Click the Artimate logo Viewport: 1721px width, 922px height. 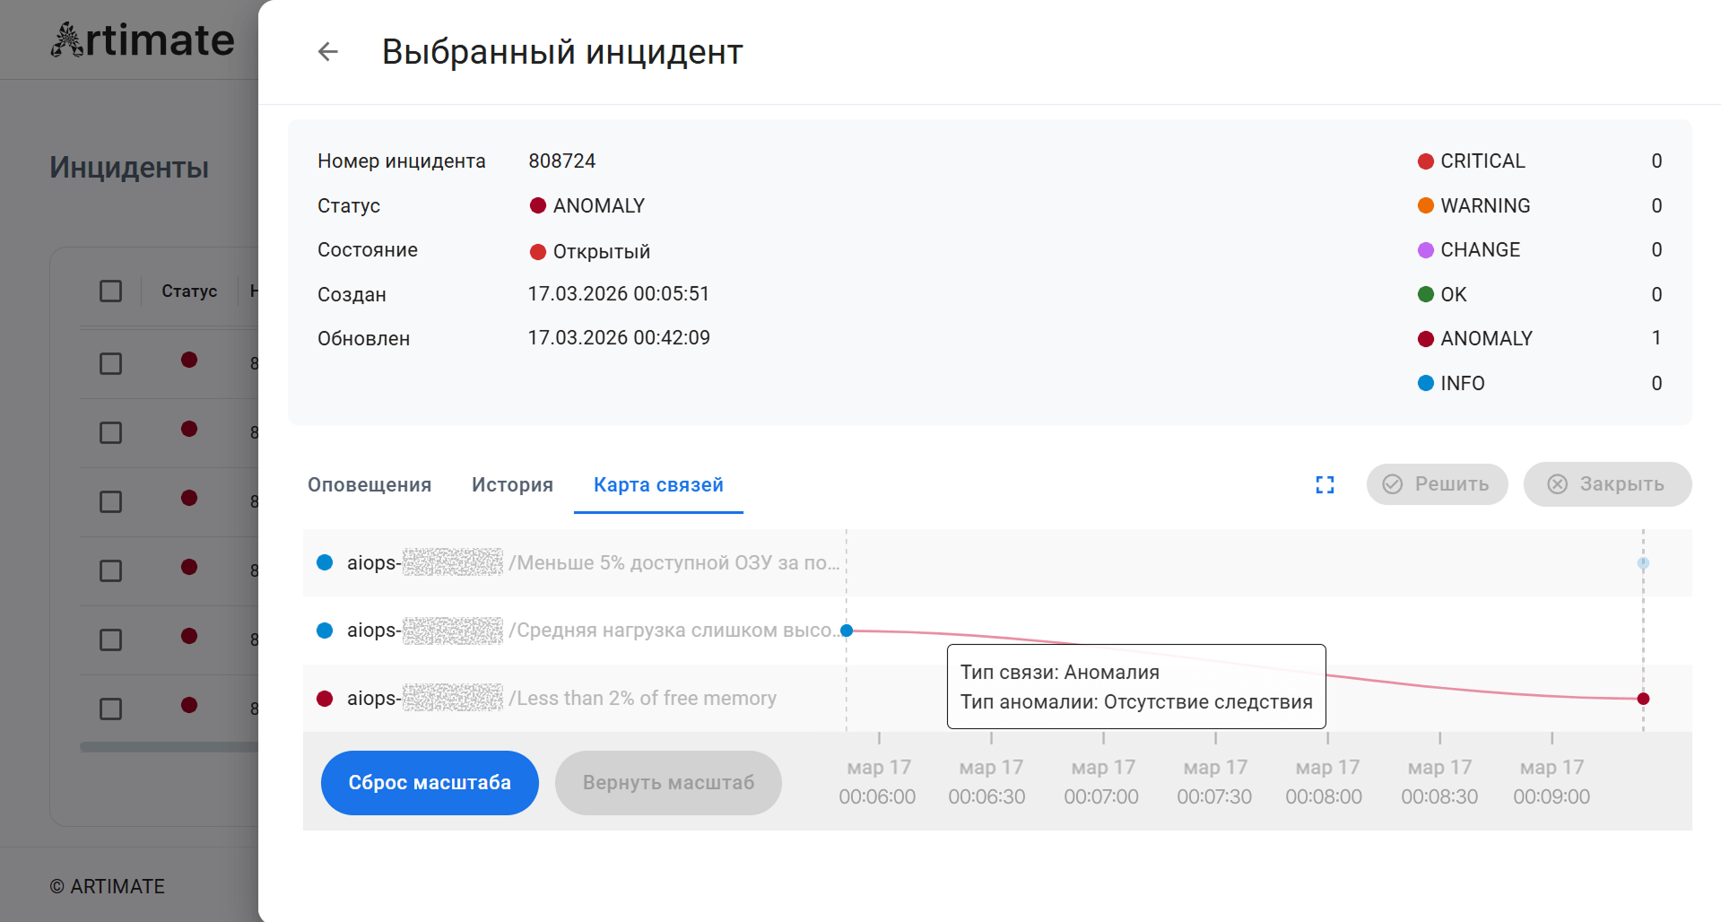pos(143,40)
